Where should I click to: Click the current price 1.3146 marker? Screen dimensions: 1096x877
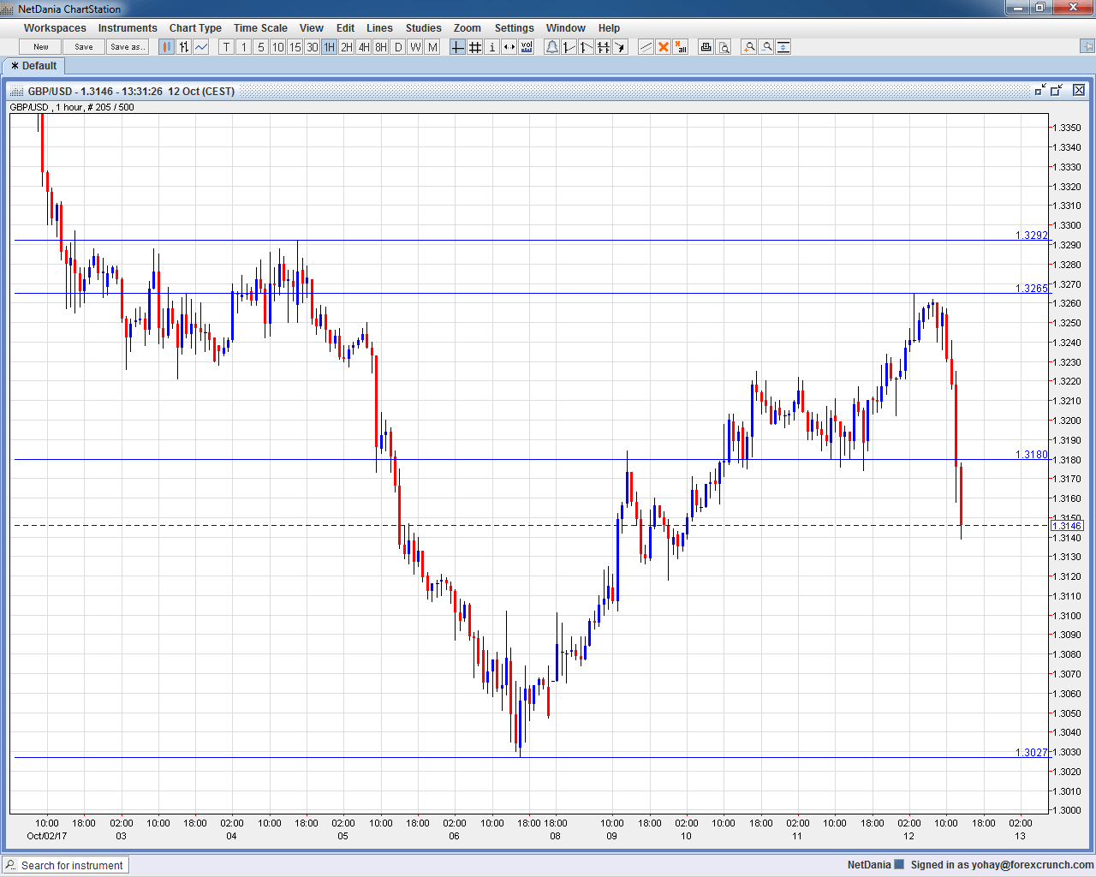[x=1068, y=525]
